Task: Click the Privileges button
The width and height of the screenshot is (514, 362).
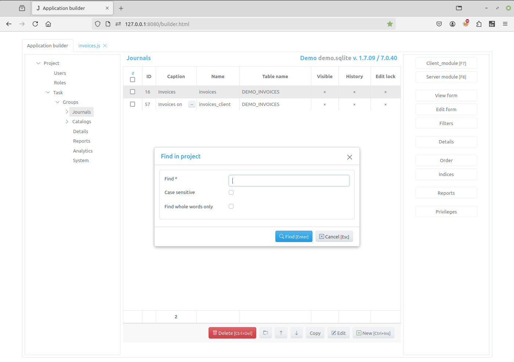Action: click(x=446, y=212)
